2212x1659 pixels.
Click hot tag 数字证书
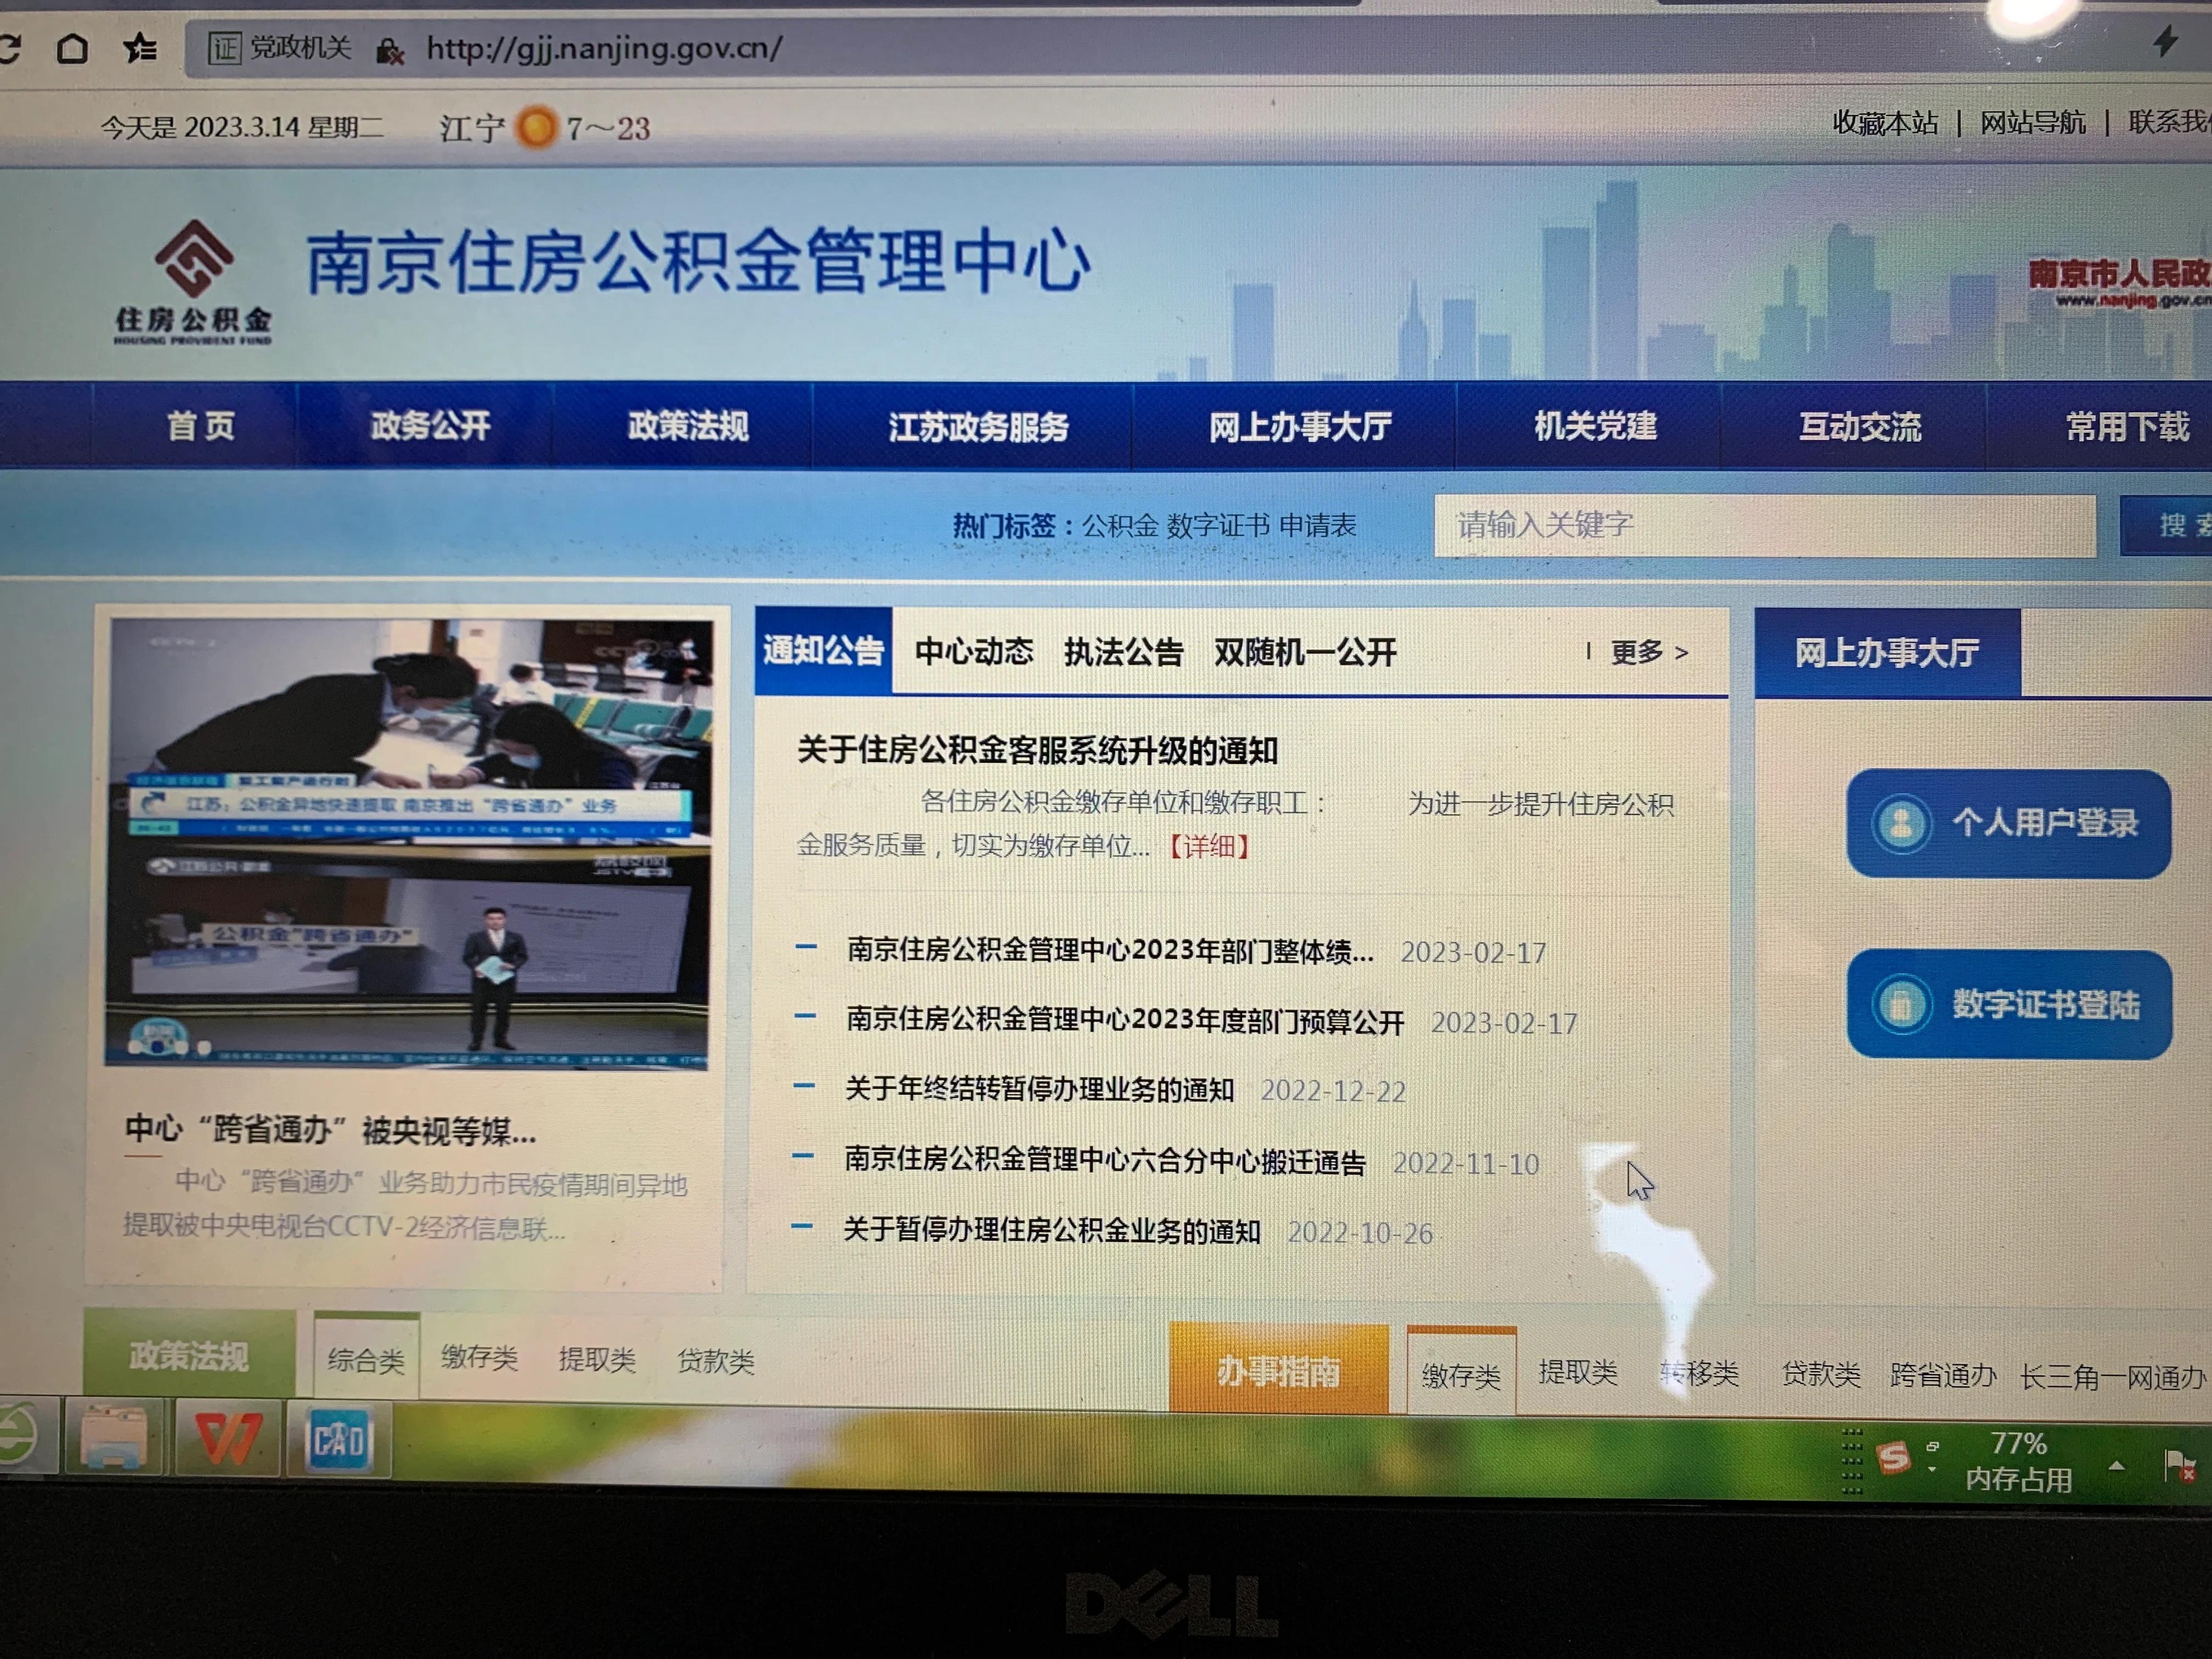pos(1217,525)
